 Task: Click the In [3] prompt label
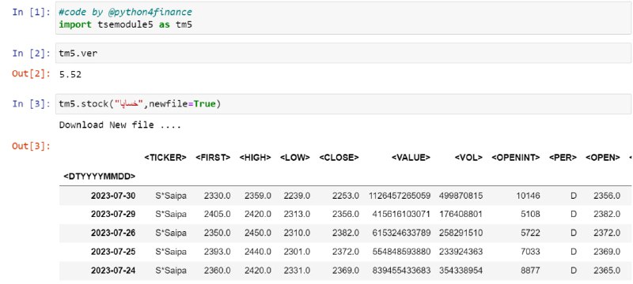(31, 104)
